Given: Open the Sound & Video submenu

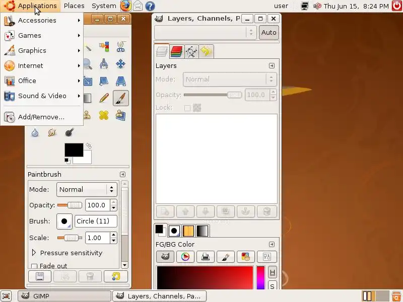Looking at the screenshot, I should [x=42, y=96].
